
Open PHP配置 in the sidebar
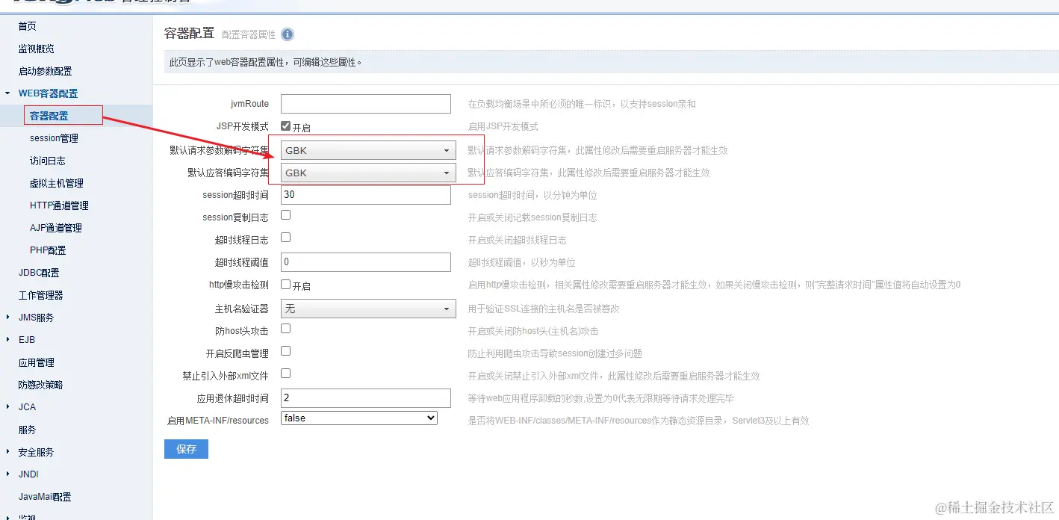click(x=48, y=250)
